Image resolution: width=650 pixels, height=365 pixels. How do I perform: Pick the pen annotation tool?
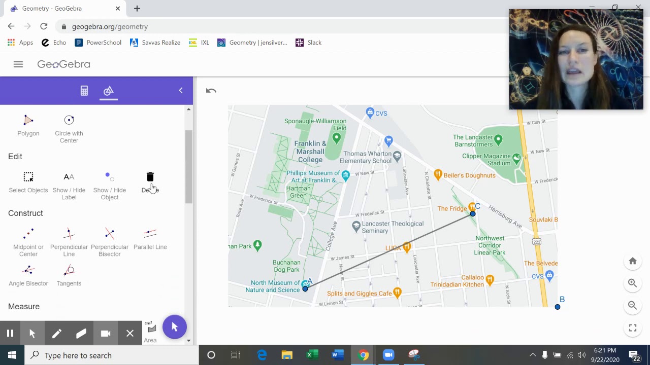tap(56, 334)
